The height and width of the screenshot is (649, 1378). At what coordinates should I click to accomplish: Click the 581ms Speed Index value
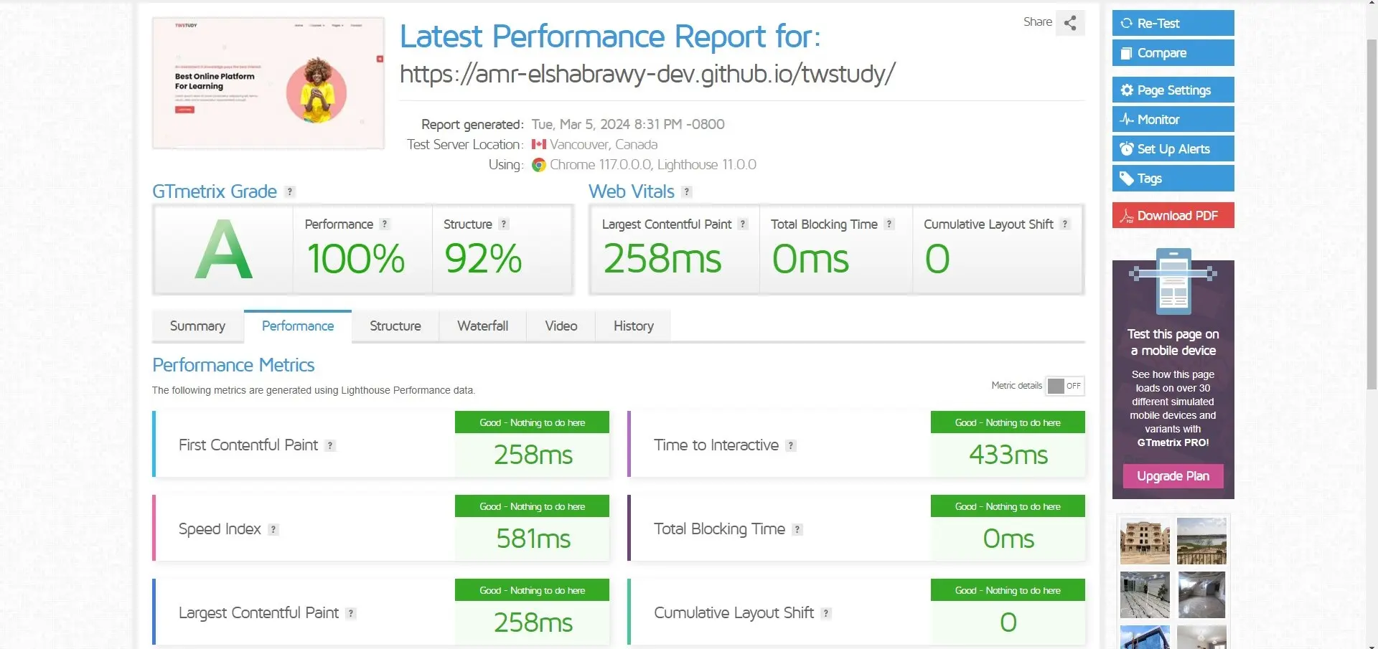point(533,539)
